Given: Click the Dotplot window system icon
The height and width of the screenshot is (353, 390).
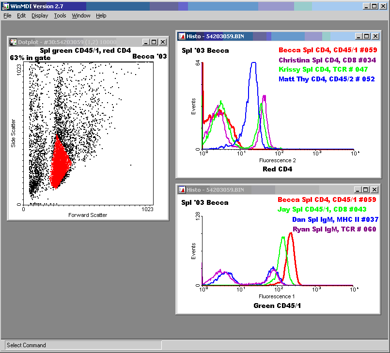Looking at the screenshot, I should pos(14,42).
